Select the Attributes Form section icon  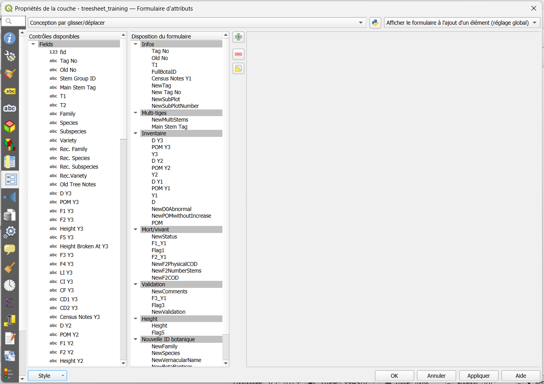[10, 179]
